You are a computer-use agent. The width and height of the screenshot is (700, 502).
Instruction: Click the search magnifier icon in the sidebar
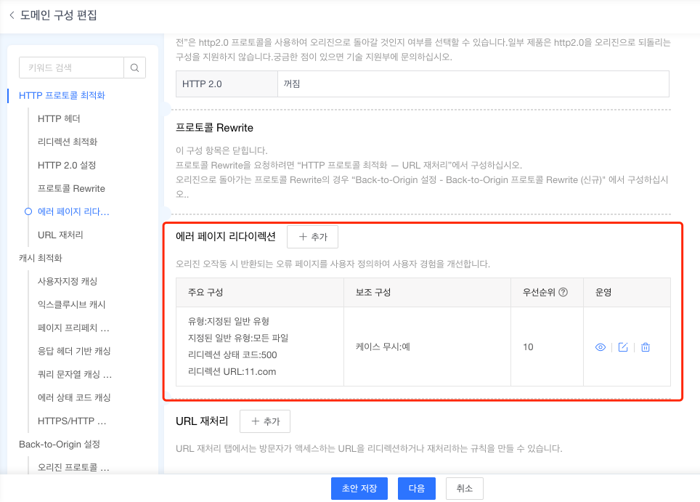click(x=134, y=67)
